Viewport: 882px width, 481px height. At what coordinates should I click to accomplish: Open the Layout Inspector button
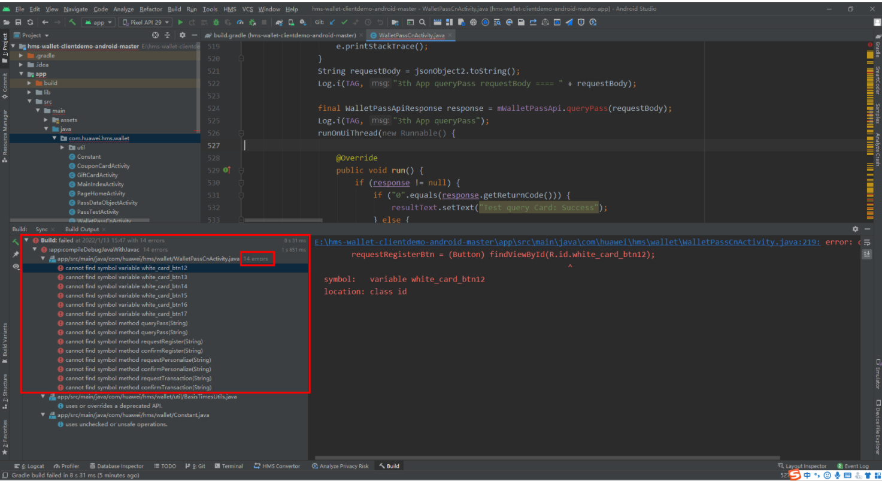pyautogui.click(x=802, y=466)
